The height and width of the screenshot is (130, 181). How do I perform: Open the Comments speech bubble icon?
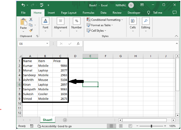[174, 13]
